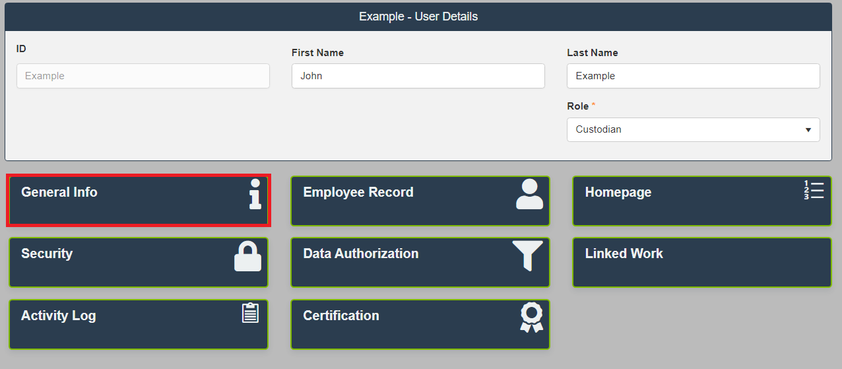This screenshot has height=369, width=842.
Task: Open the Certification tile label
Action: (x=341, y=316)
